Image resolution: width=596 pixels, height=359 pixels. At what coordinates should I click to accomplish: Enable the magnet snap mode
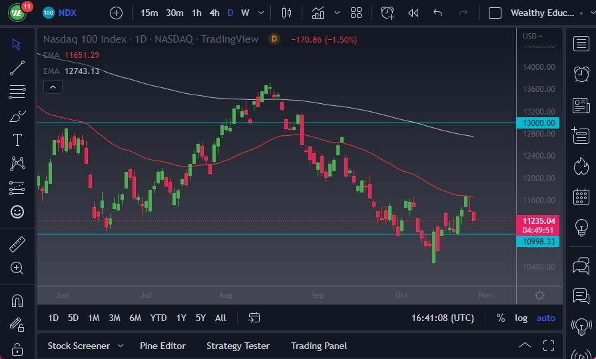coord(17,301)
